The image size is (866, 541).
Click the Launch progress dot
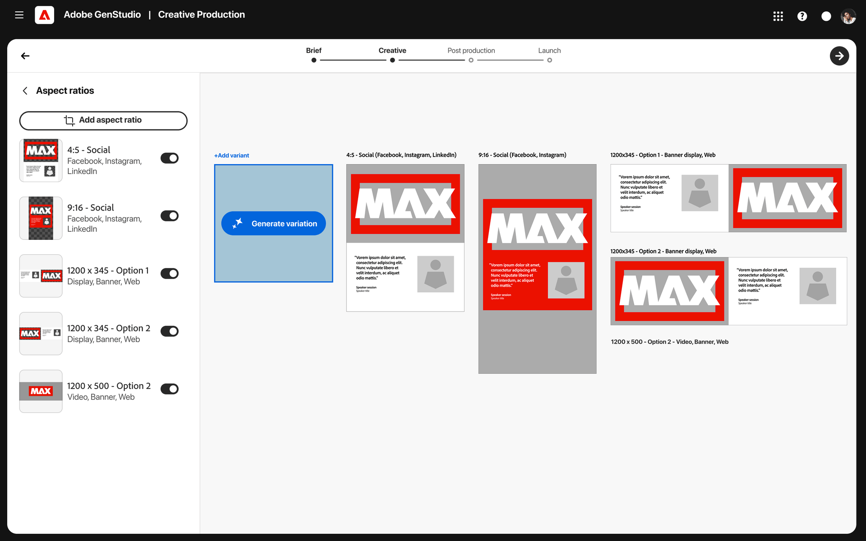pyautogui.click(x=549, y=60)
